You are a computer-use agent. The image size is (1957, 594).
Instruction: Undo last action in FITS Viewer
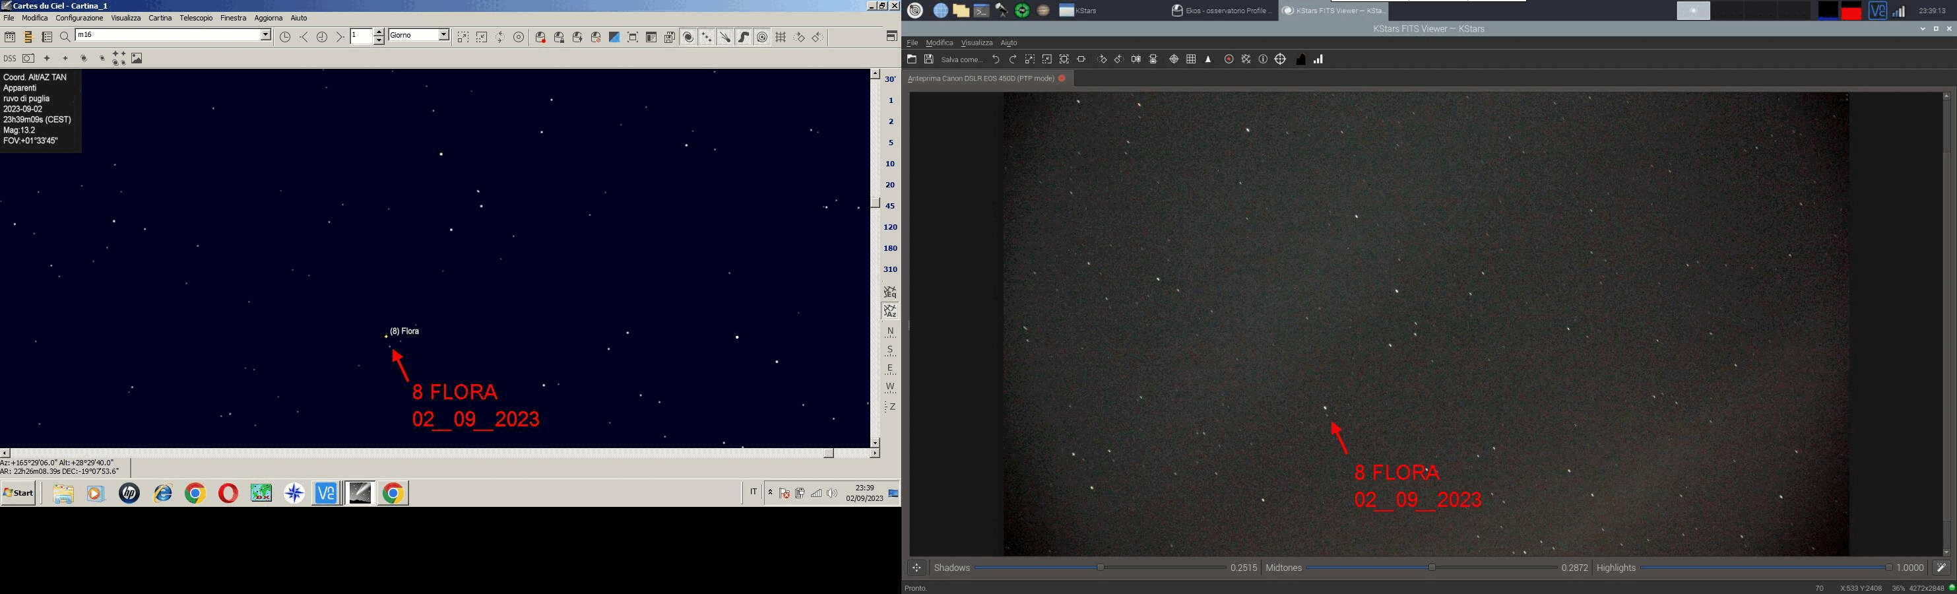996,59
